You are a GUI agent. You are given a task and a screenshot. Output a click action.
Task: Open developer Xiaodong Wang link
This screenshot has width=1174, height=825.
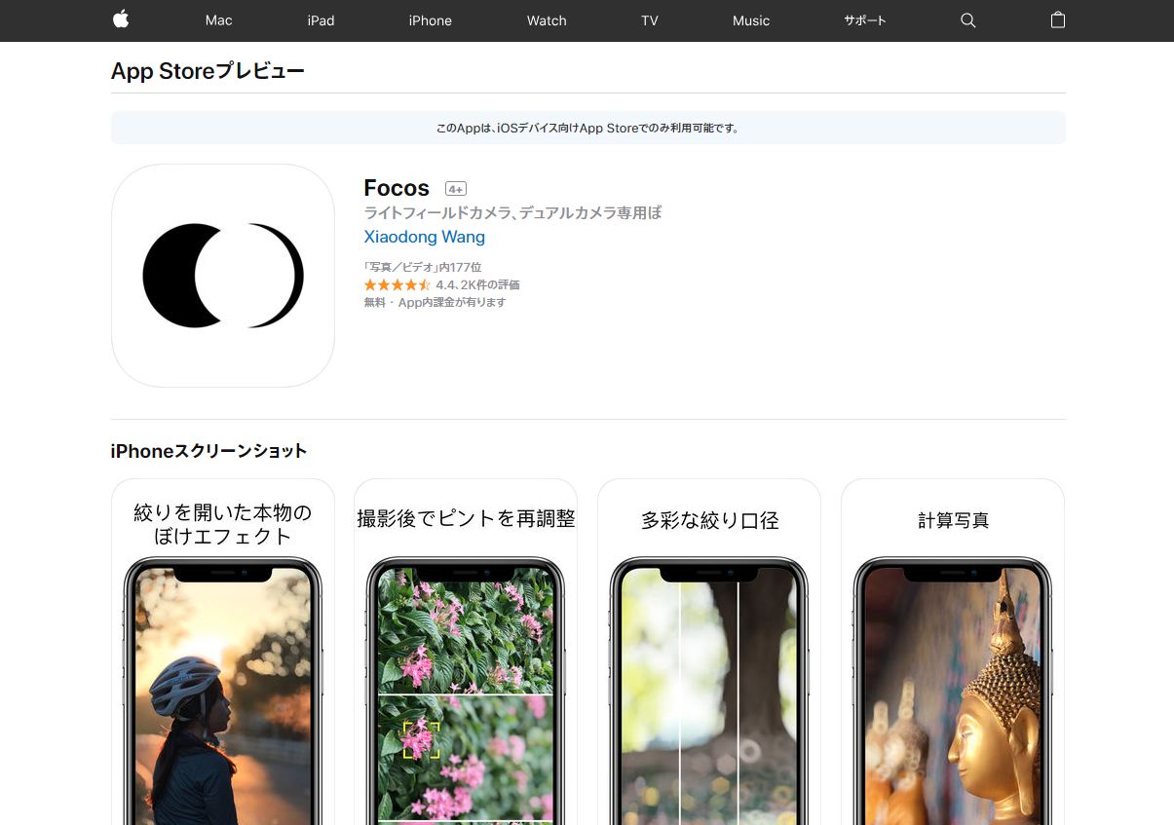click(424, 237)
